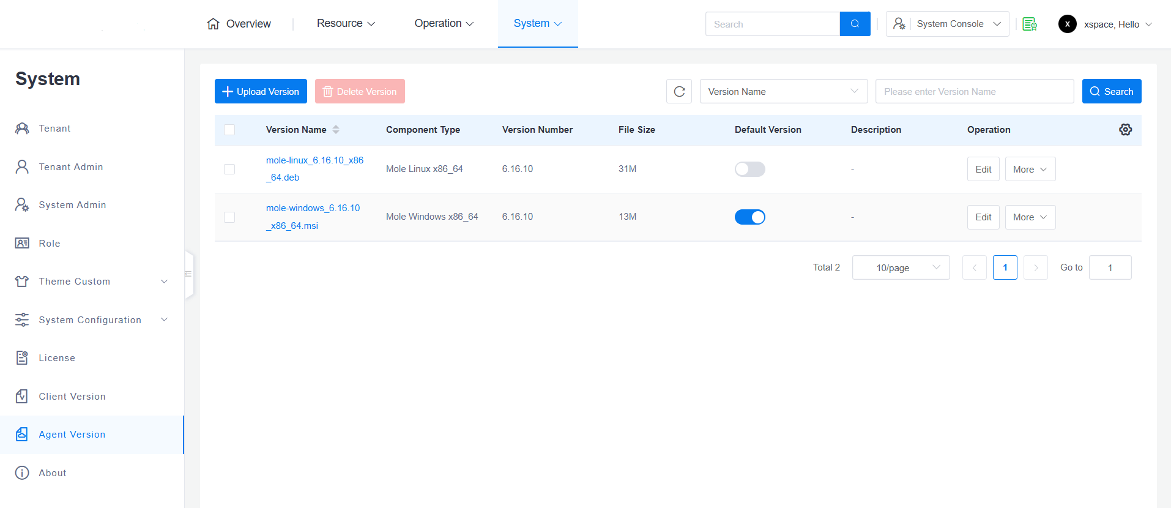This screenshot has width=1171, height=508.
Task: Enable default version for Mole Linux row
Action: 749,169
